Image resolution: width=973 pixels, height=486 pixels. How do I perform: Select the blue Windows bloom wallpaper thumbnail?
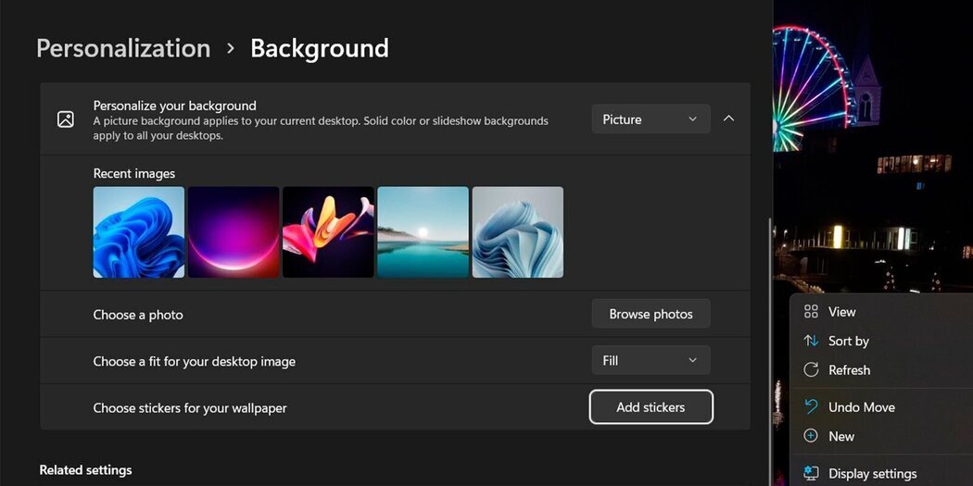[x=139, y=232]
